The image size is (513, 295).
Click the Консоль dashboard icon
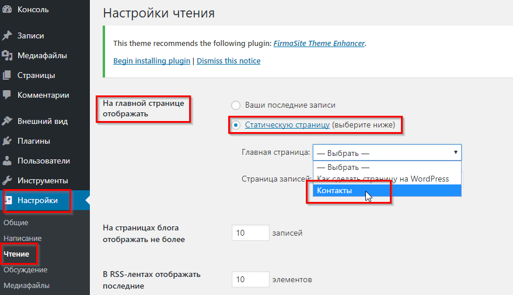point(7,9)
